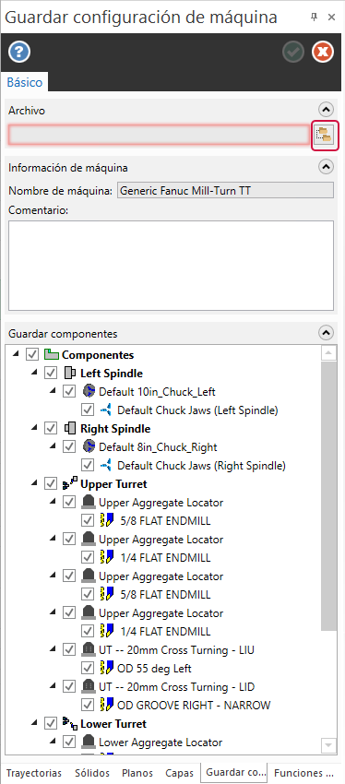Uncheck the OD GROOVE RIGHT - NARROW checkbox
Image resolution: width=345 pixels, height=784 pixels.
[x=88, y=705]
